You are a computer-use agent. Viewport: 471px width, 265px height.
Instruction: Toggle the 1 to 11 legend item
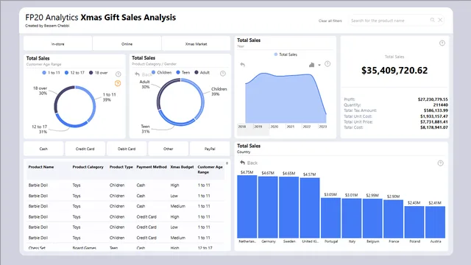51,73
